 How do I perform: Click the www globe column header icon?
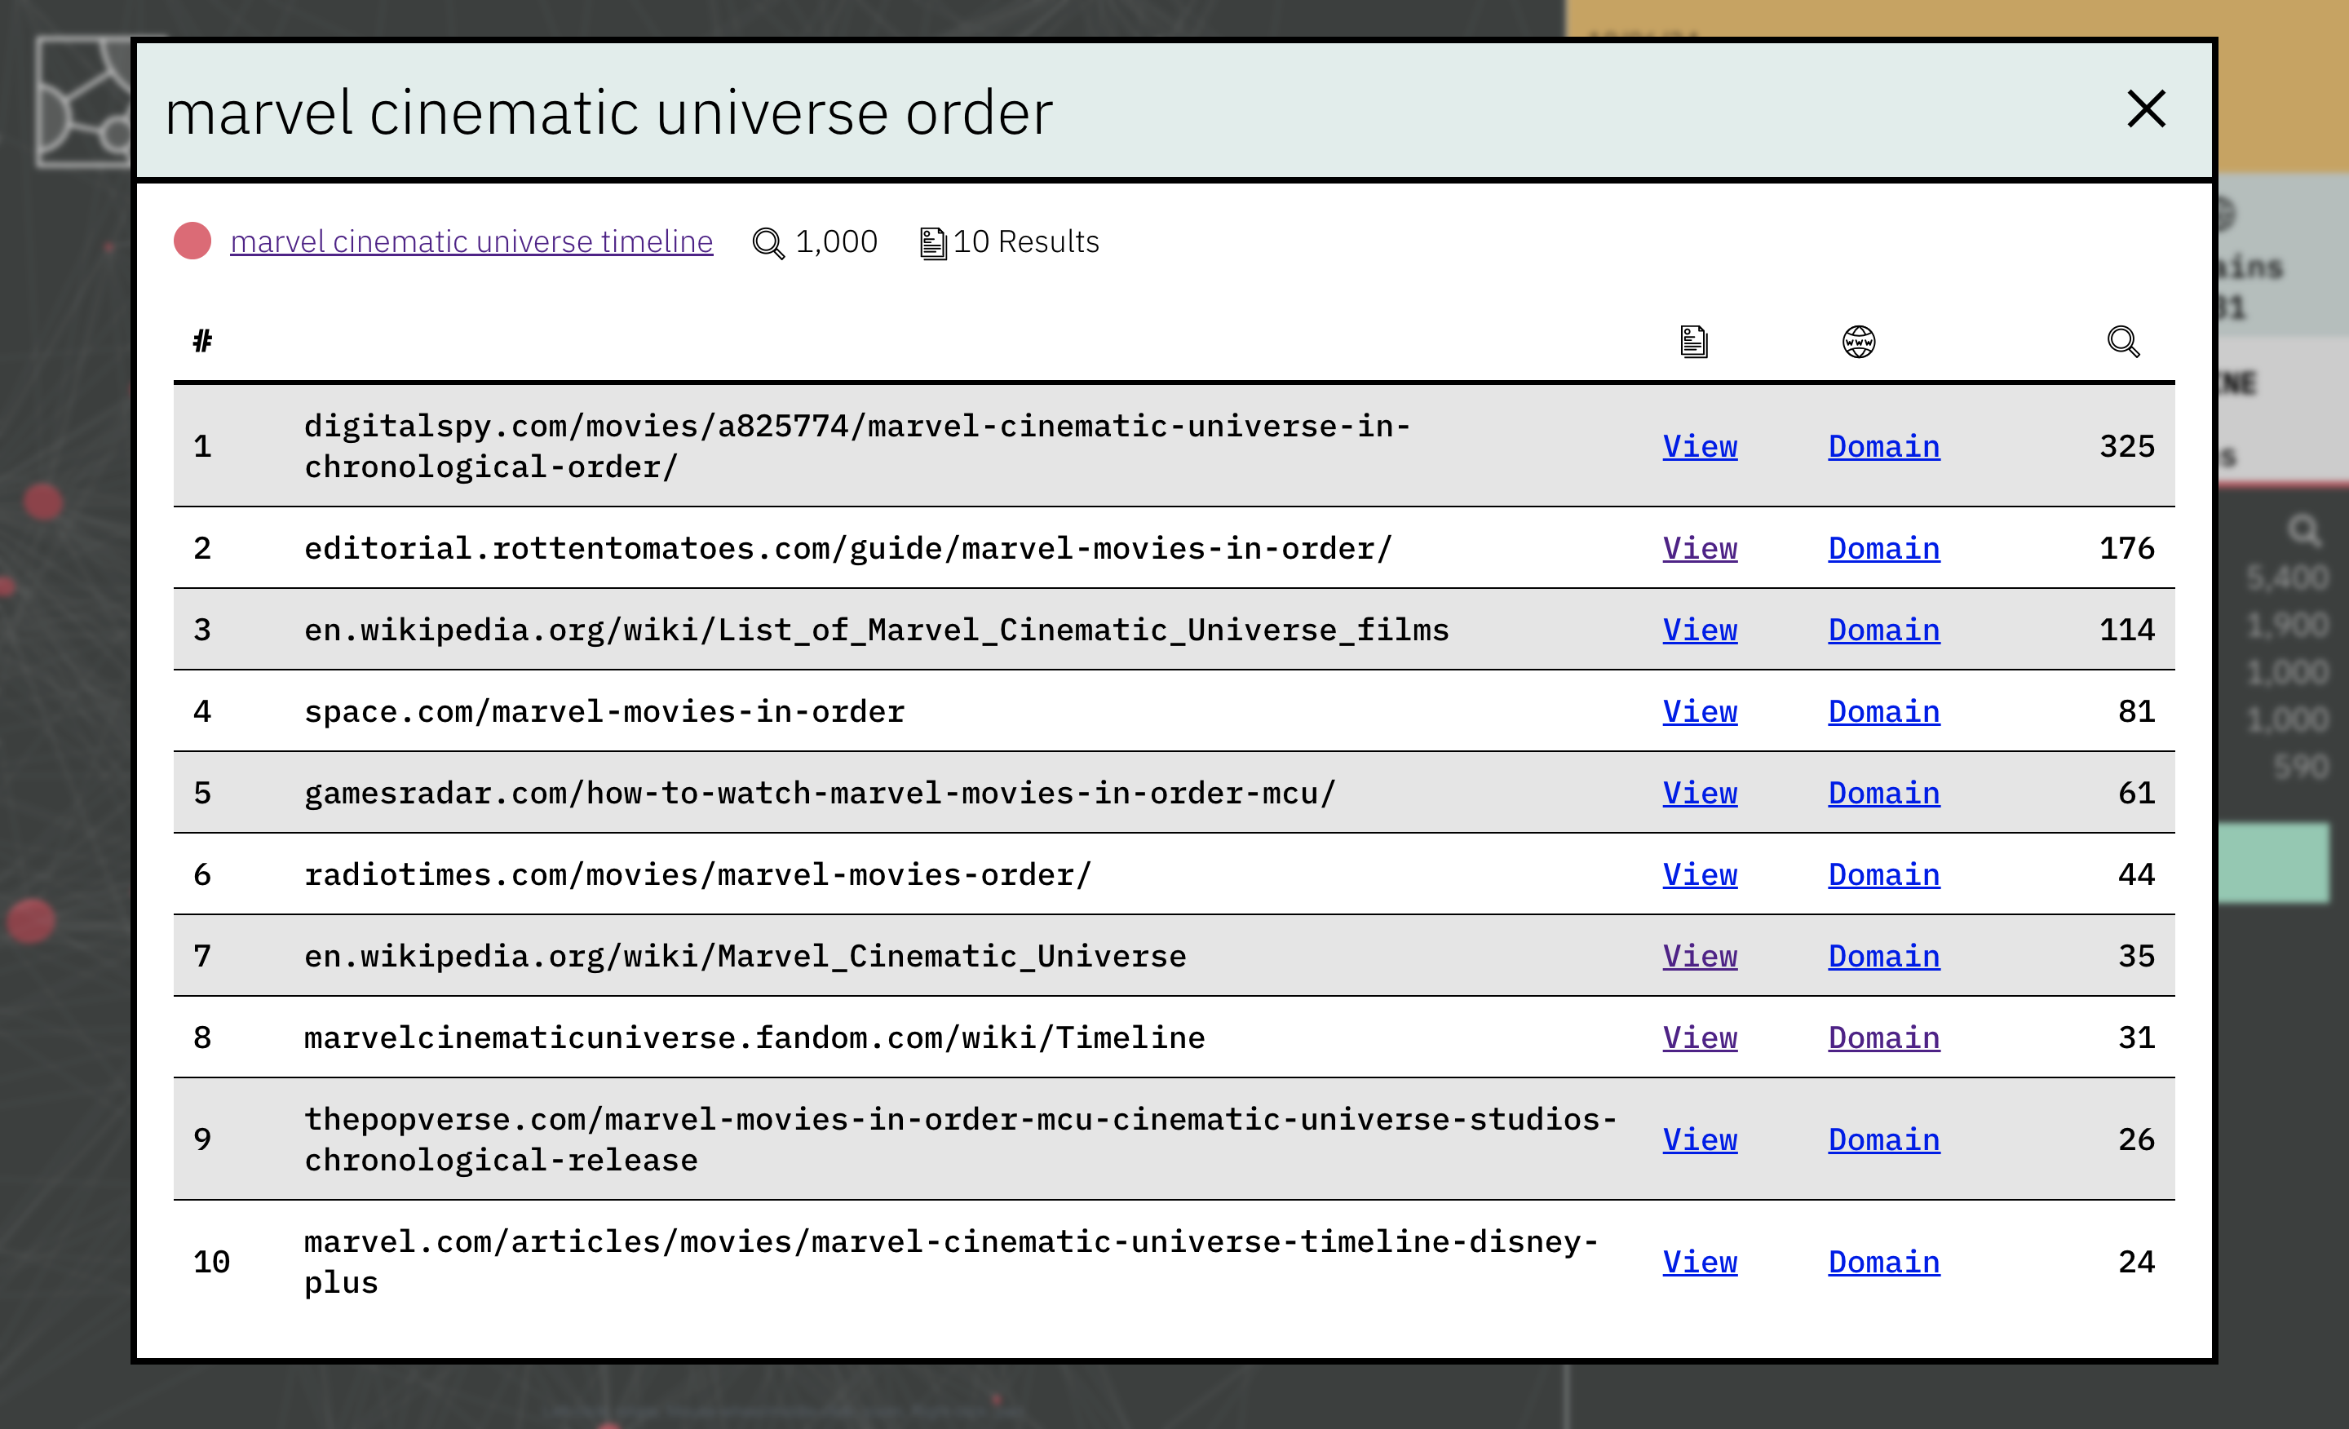click(x=1858, y=341)
